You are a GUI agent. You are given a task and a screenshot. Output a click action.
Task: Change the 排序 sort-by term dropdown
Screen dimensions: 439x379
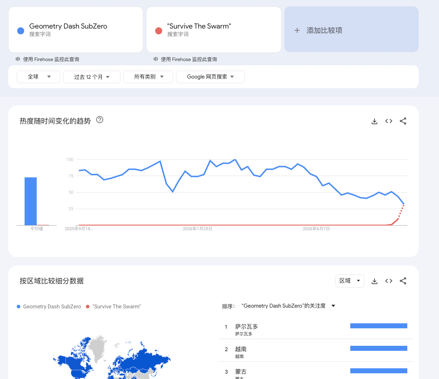(288, 306)
